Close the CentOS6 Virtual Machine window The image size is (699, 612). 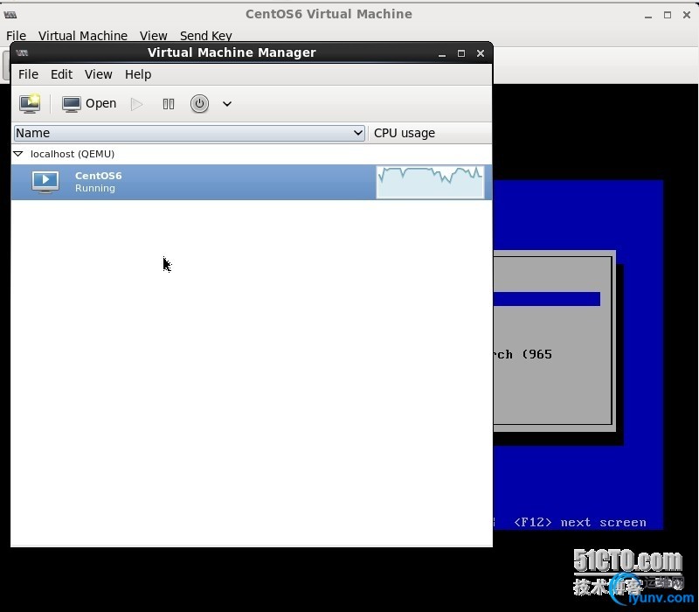[x=687, y=15]
